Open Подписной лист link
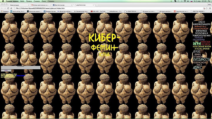 tap(199, 63)
